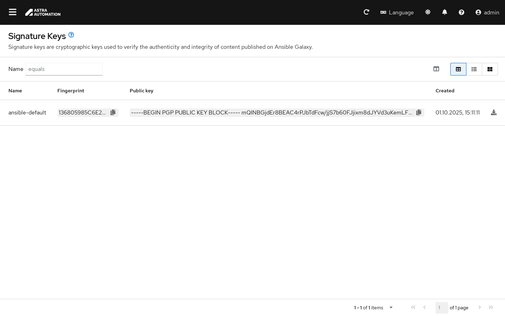Copy the PGP public key
505x316 pixels.
(419, 112)
